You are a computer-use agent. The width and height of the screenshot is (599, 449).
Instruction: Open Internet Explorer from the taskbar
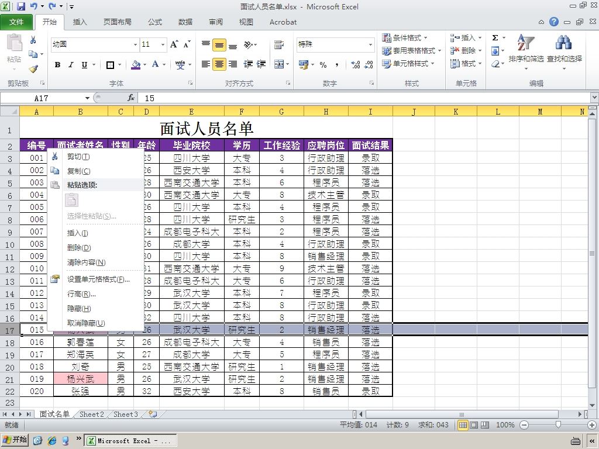pyautogui.click(x=52, y=441)
